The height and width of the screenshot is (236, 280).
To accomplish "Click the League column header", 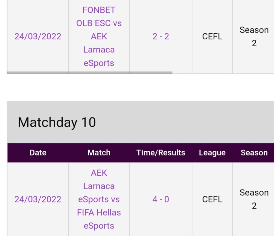I will click(x=212, y=153).
